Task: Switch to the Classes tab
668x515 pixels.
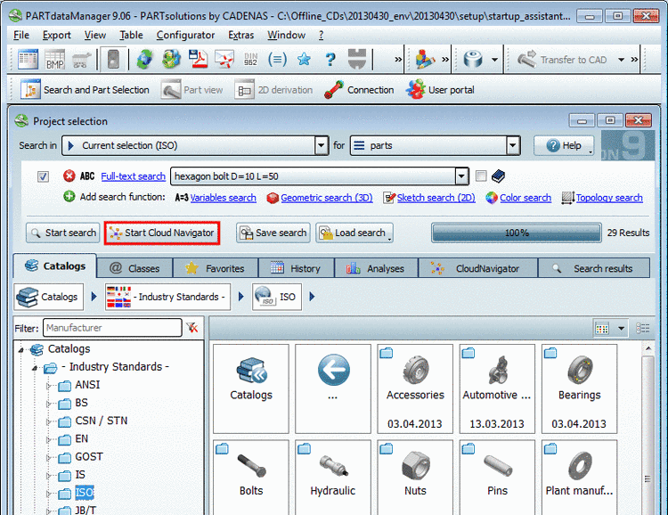Action: pyautogui.click(x=134, y=268)
